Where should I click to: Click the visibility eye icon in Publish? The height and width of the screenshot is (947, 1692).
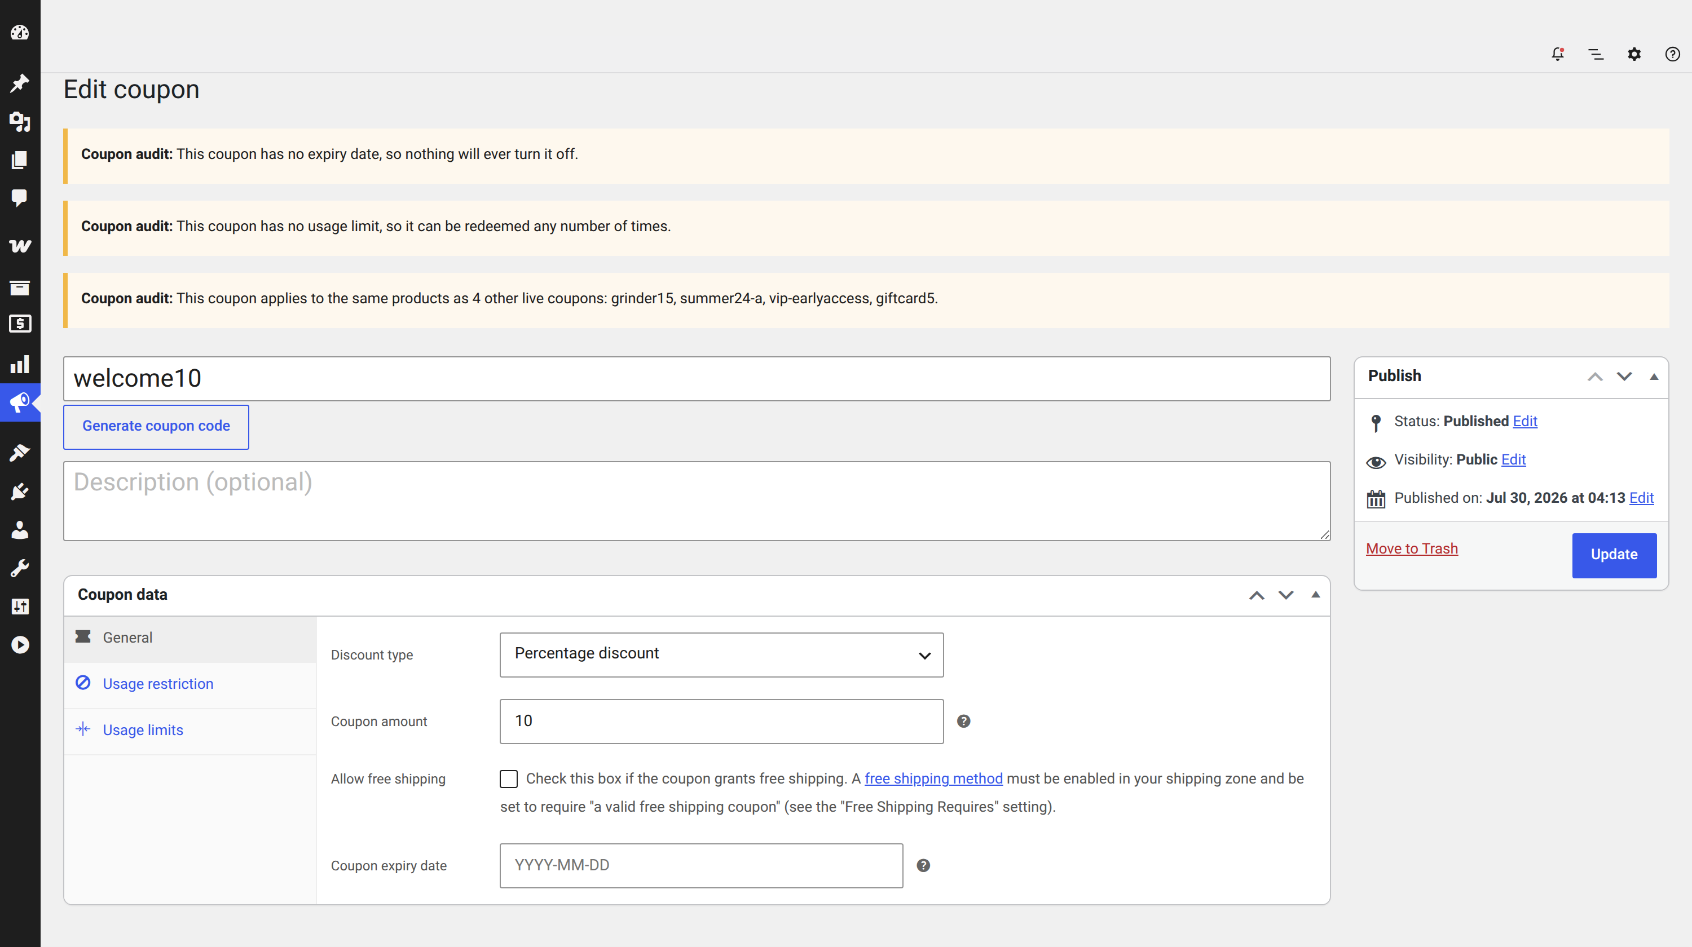pyautogui.click(x=1376, y=462)
